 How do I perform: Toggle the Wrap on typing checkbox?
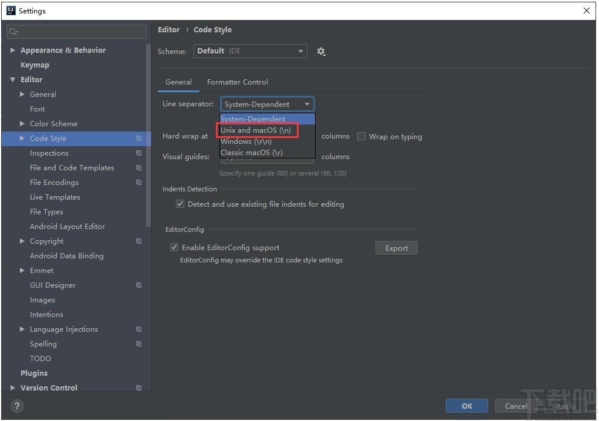click(361, 136)
